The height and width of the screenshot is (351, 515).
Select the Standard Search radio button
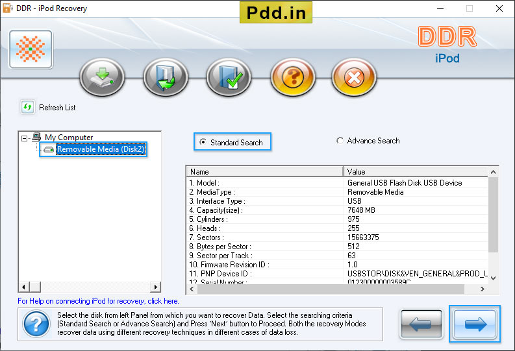tap(203, 142)
